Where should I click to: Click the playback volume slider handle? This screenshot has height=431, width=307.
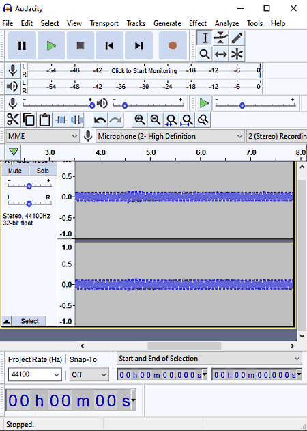coord(125,105)
